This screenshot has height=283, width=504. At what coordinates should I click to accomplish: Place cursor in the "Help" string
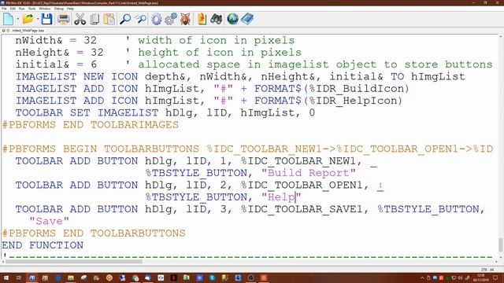[281, 197]
